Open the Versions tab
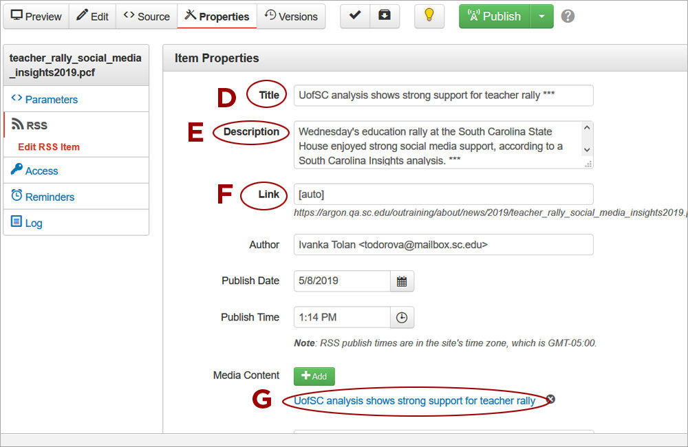 [x=291, y=17]
